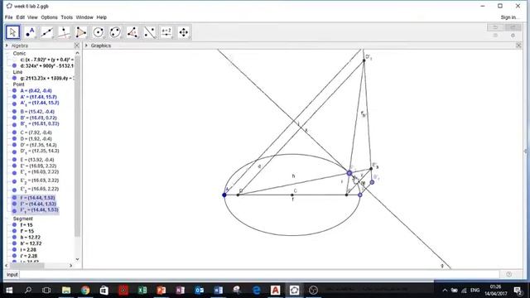Screen dimensions: 530x298
Task: Select the Polygon tool
Action: tap(81, 32)
